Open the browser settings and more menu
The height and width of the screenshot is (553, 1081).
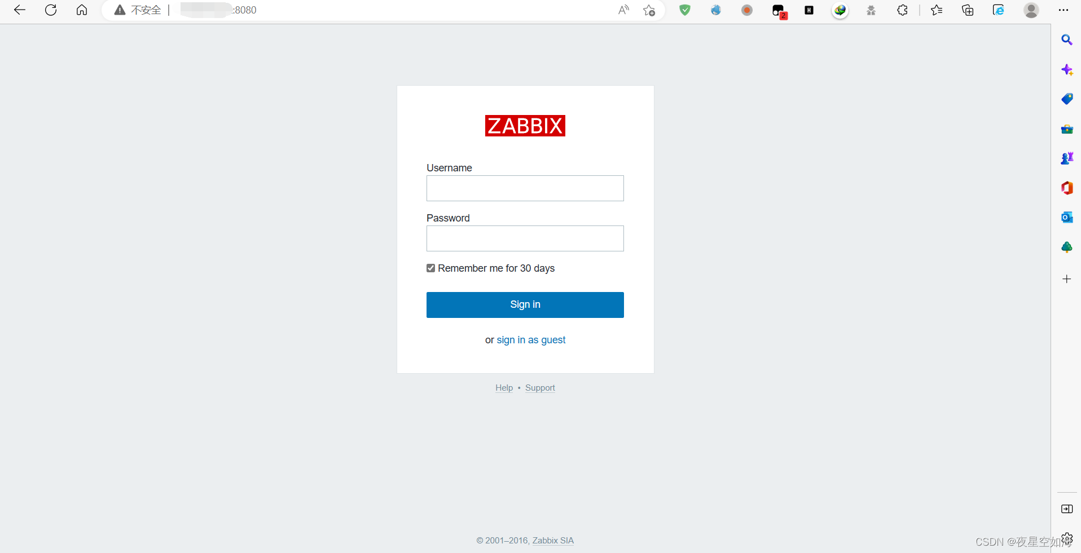[1064, 10]
